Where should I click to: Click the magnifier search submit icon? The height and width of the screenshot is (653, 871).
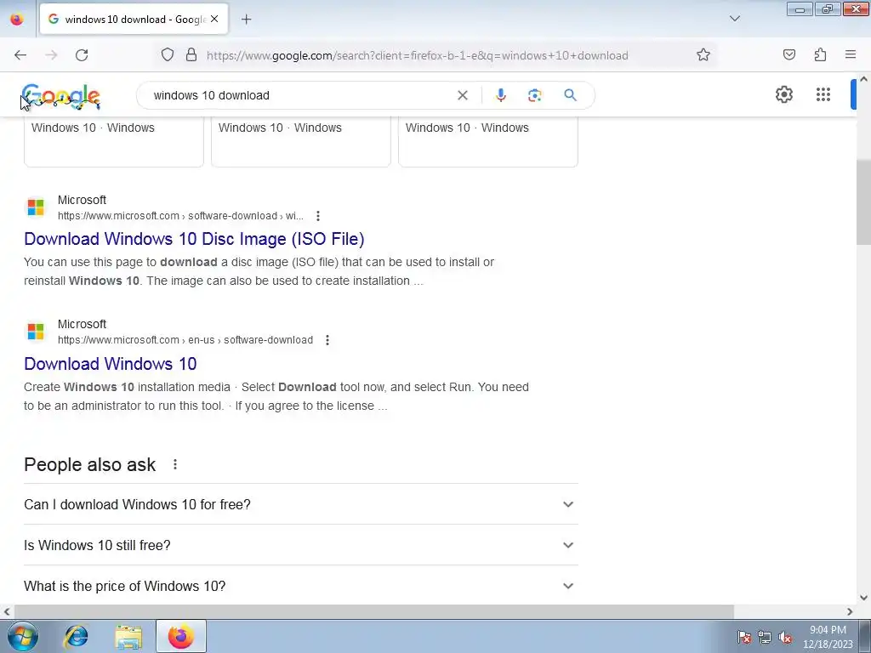(x=570, y=95)
